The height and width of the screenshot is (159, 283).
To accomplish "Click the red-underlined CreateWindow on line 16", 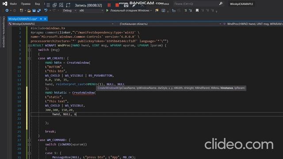I will tap(83, 93).
